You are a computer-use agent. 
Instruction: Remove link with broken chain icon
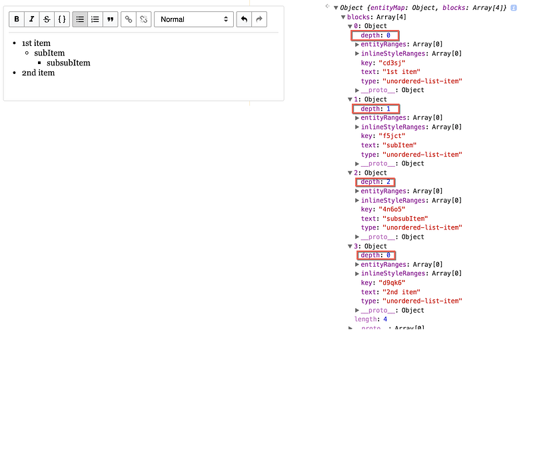pyautogui.click(x=143, y=19)
